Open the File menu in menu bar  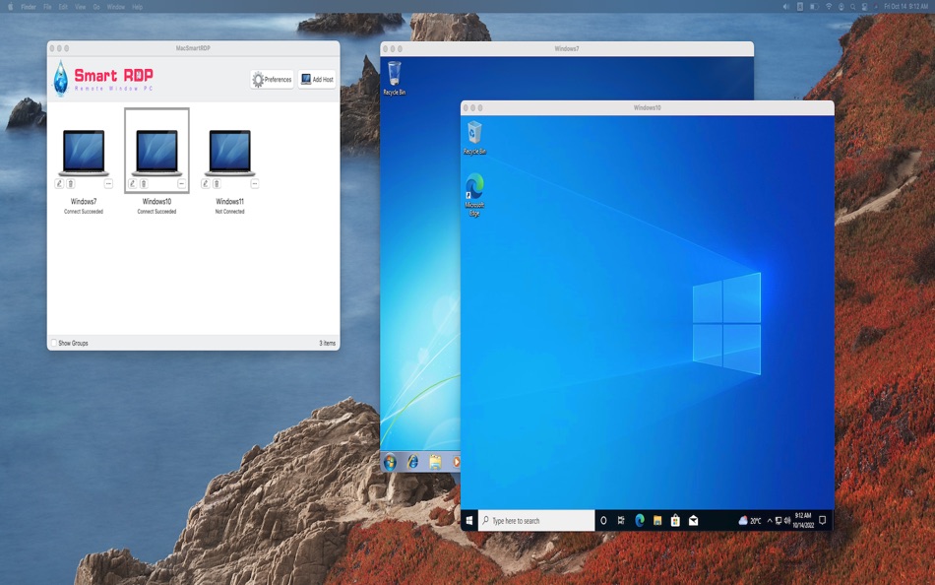click(47, 7)
